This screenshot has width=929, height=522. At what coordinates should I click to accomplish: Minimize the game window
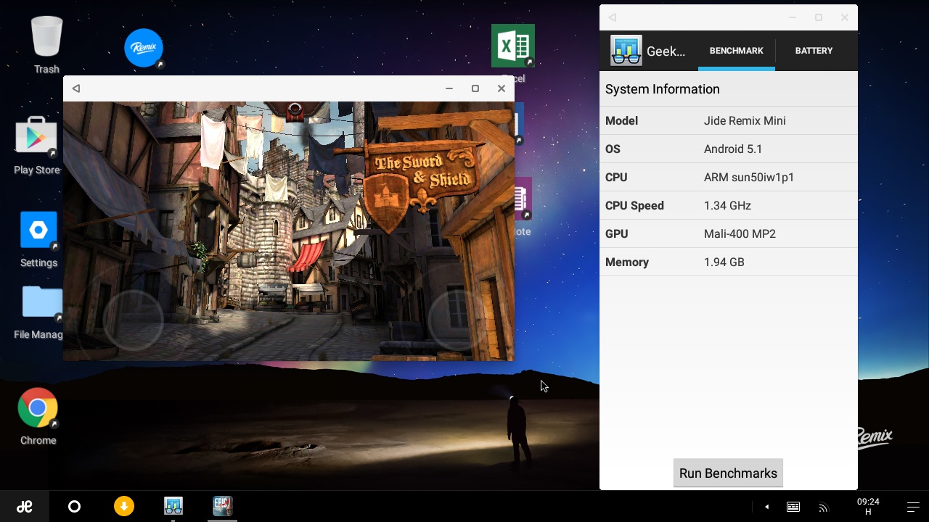click(x=449, y=88)
